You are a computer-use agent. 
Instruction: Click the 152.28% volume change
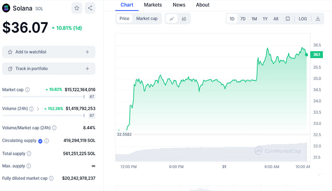click(x=54, y=109)
